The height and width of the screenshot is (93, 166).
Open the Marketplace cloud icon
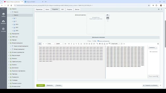(x=3, y=22)
